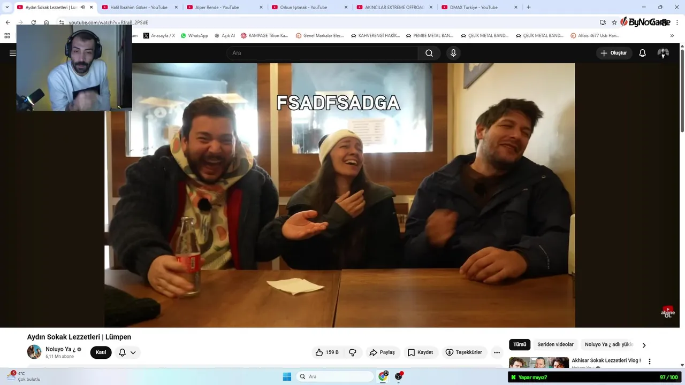Open Akhisar Sokak Lezzetleri Vlog thumbnail
The width and height of the screenshot is (685, 385).
tap(539, 363)
